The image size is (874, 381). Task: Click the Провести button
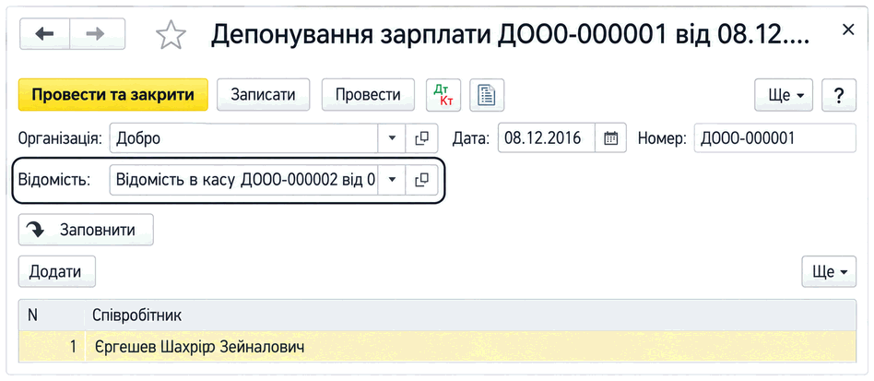coord(368,95)
